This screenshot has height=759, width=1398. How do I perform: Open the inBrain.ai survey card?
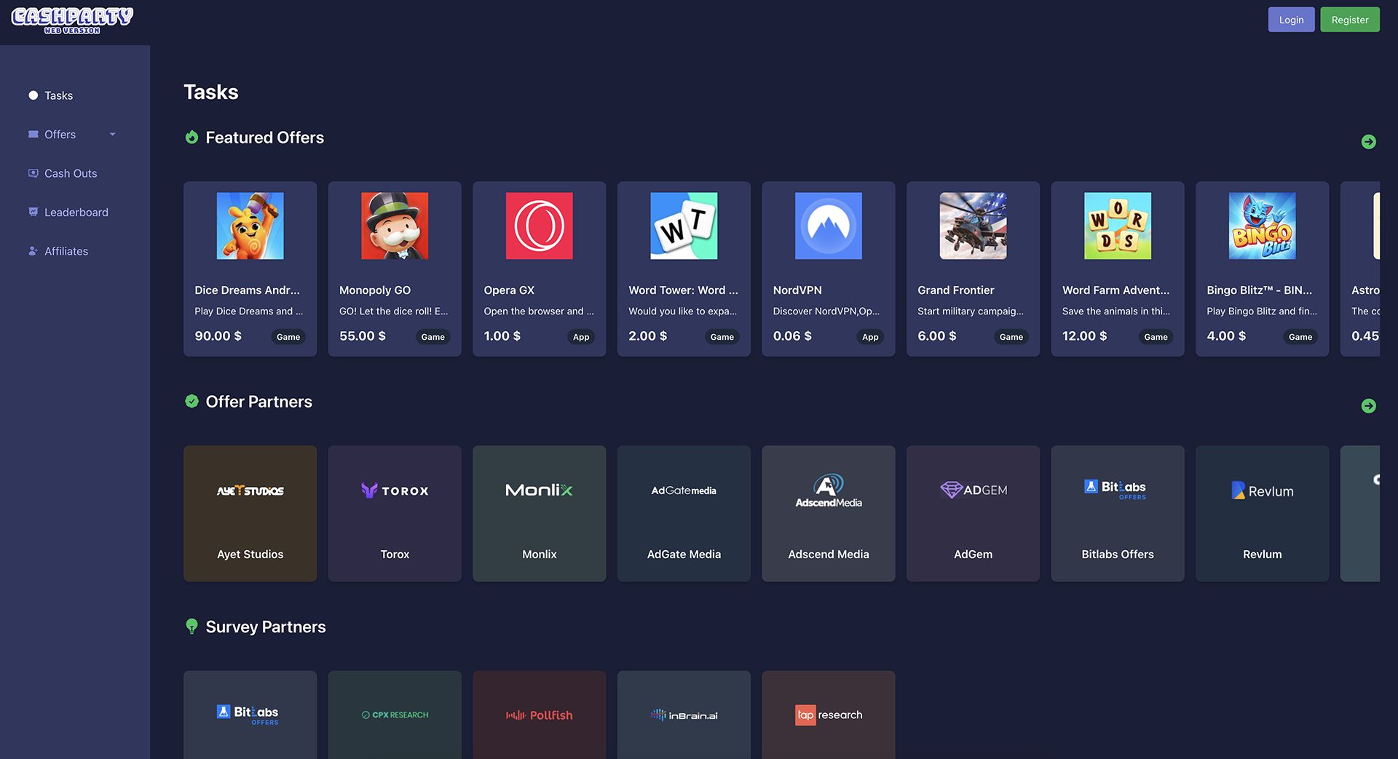coord(684,715)
